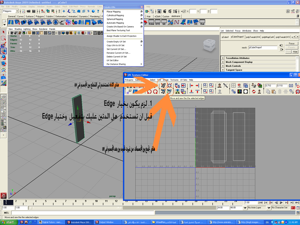Click the alpha channel white circle icon

[x=246, y=92]
